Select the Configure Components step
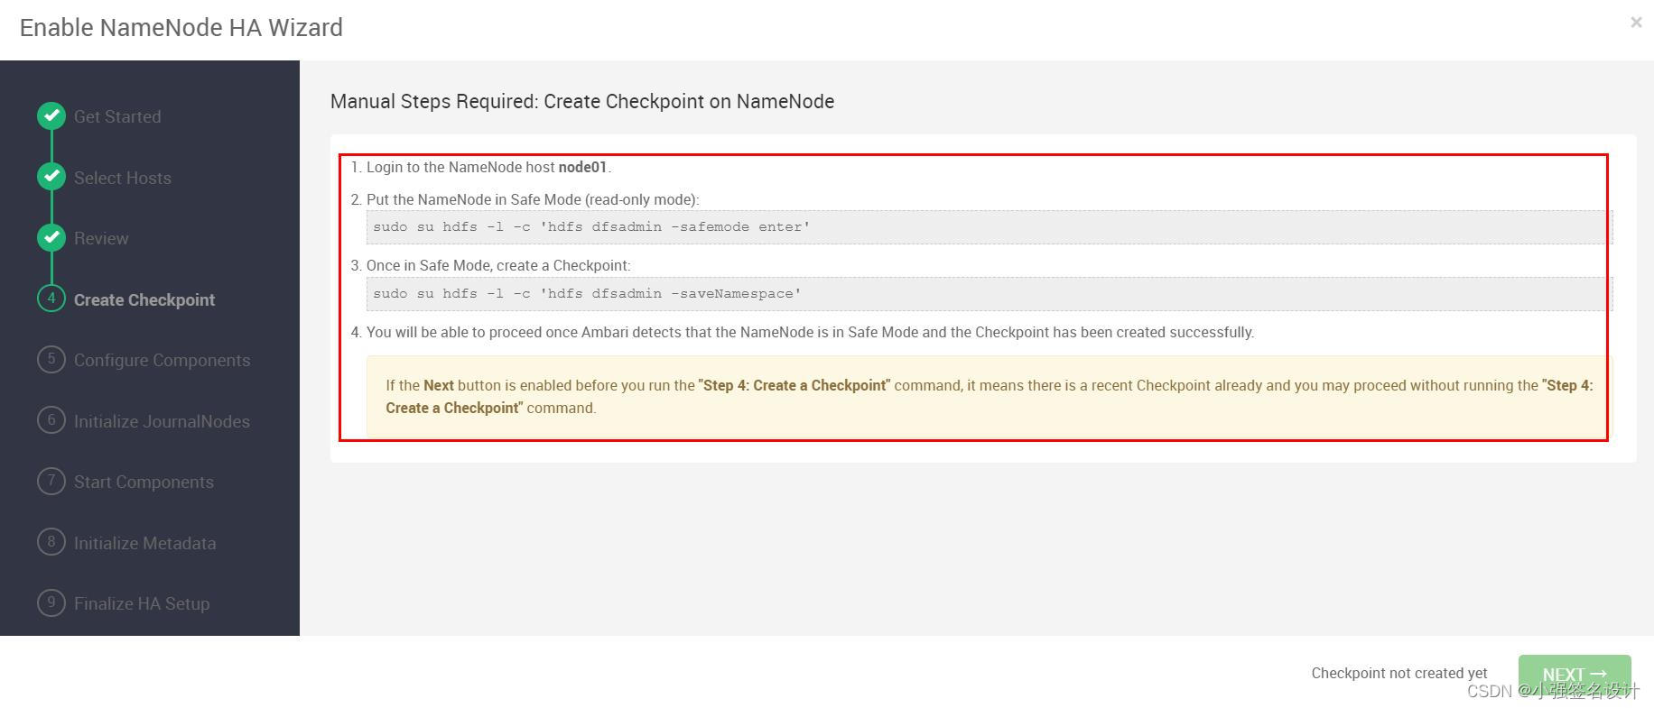Screen dimensions: 1654x708 (x=163, y=360)
